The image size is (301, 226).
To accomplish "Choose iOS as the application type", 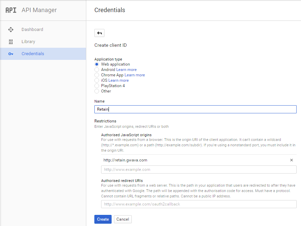I will pos(97,80).
